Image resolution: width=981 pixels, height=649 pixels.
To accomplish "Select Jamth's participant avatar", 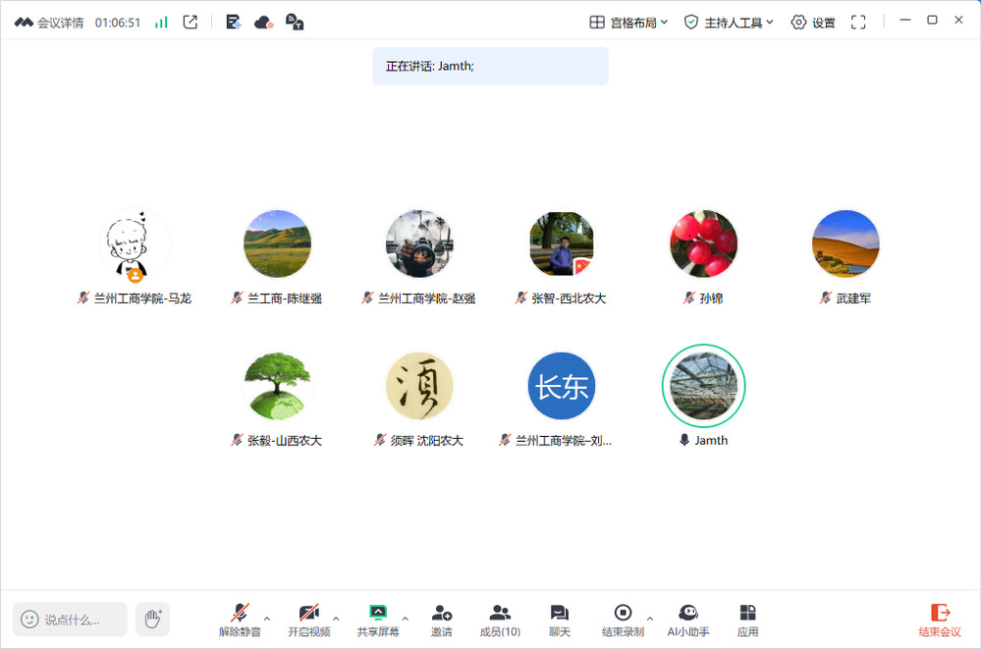I will 703,385.
